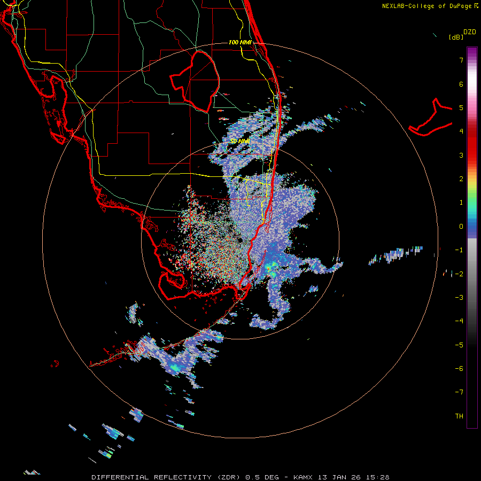Click the DZD product label above color bar
Viewport: 481px width, 481px height.
point(470,32)
